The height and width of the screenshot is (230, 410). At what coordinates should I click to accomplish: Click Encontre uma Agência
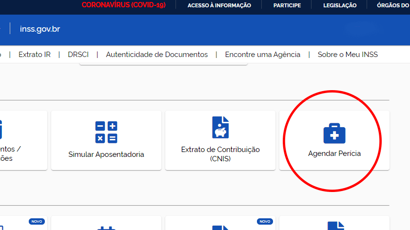262,55
